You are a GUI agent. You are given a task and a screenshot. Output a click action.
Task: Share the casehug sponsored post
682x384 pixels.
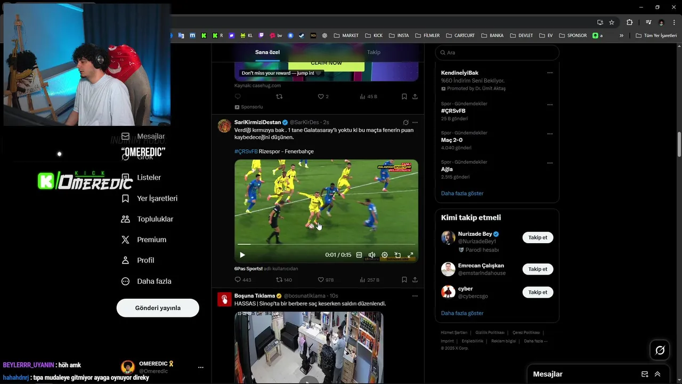(x=415, y=97)
